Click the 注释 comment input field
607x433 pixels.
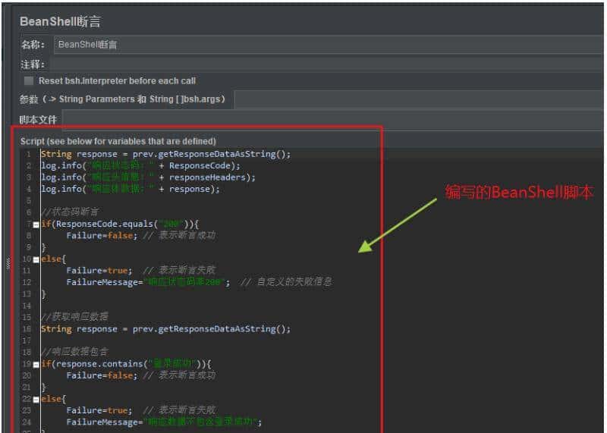coord(326,64)
